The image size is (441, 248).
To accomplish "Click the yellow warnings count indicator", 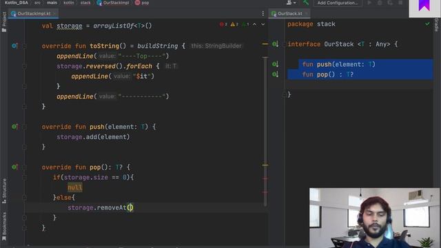I will [x=234, y=25].
